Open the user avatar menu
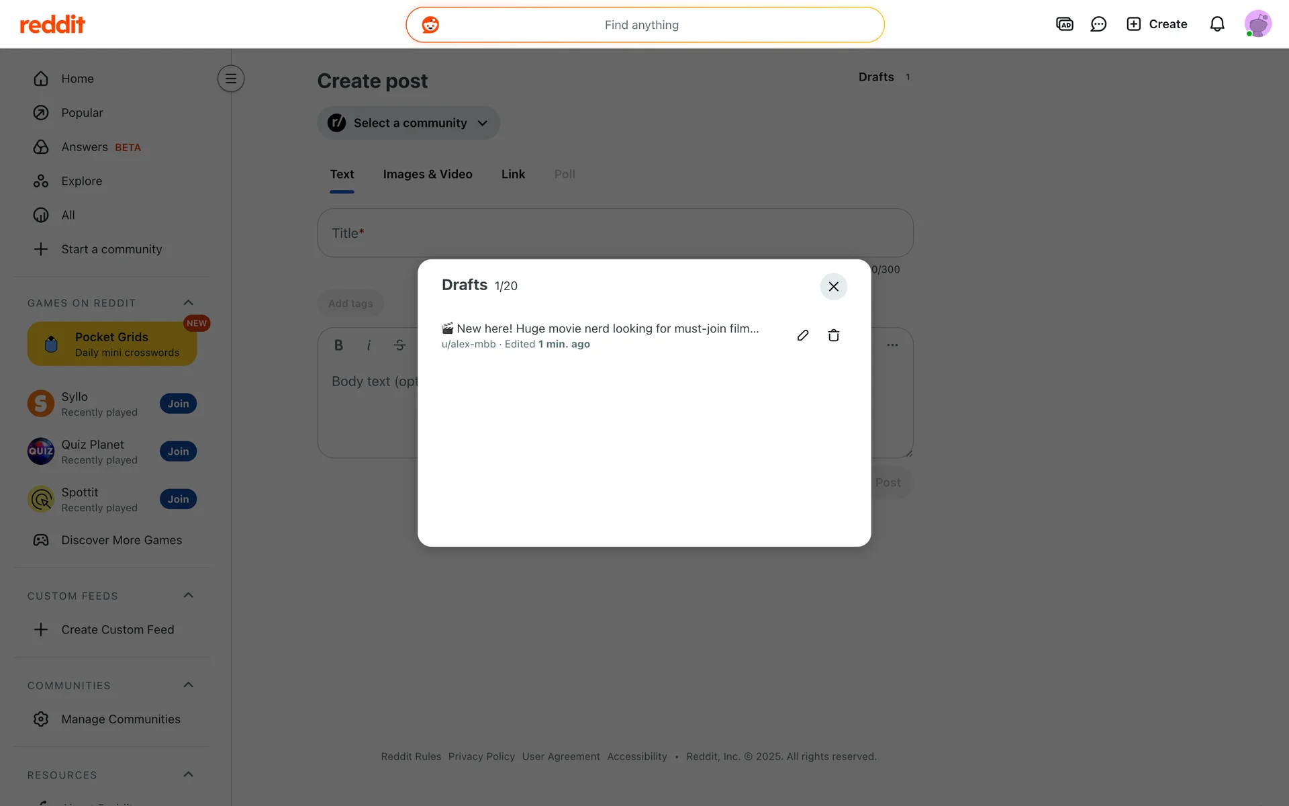 tap(1257, 24)
